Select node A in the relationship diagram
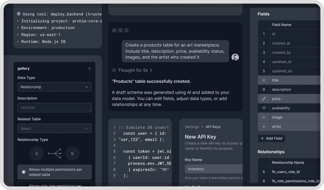 pos(37,153)
